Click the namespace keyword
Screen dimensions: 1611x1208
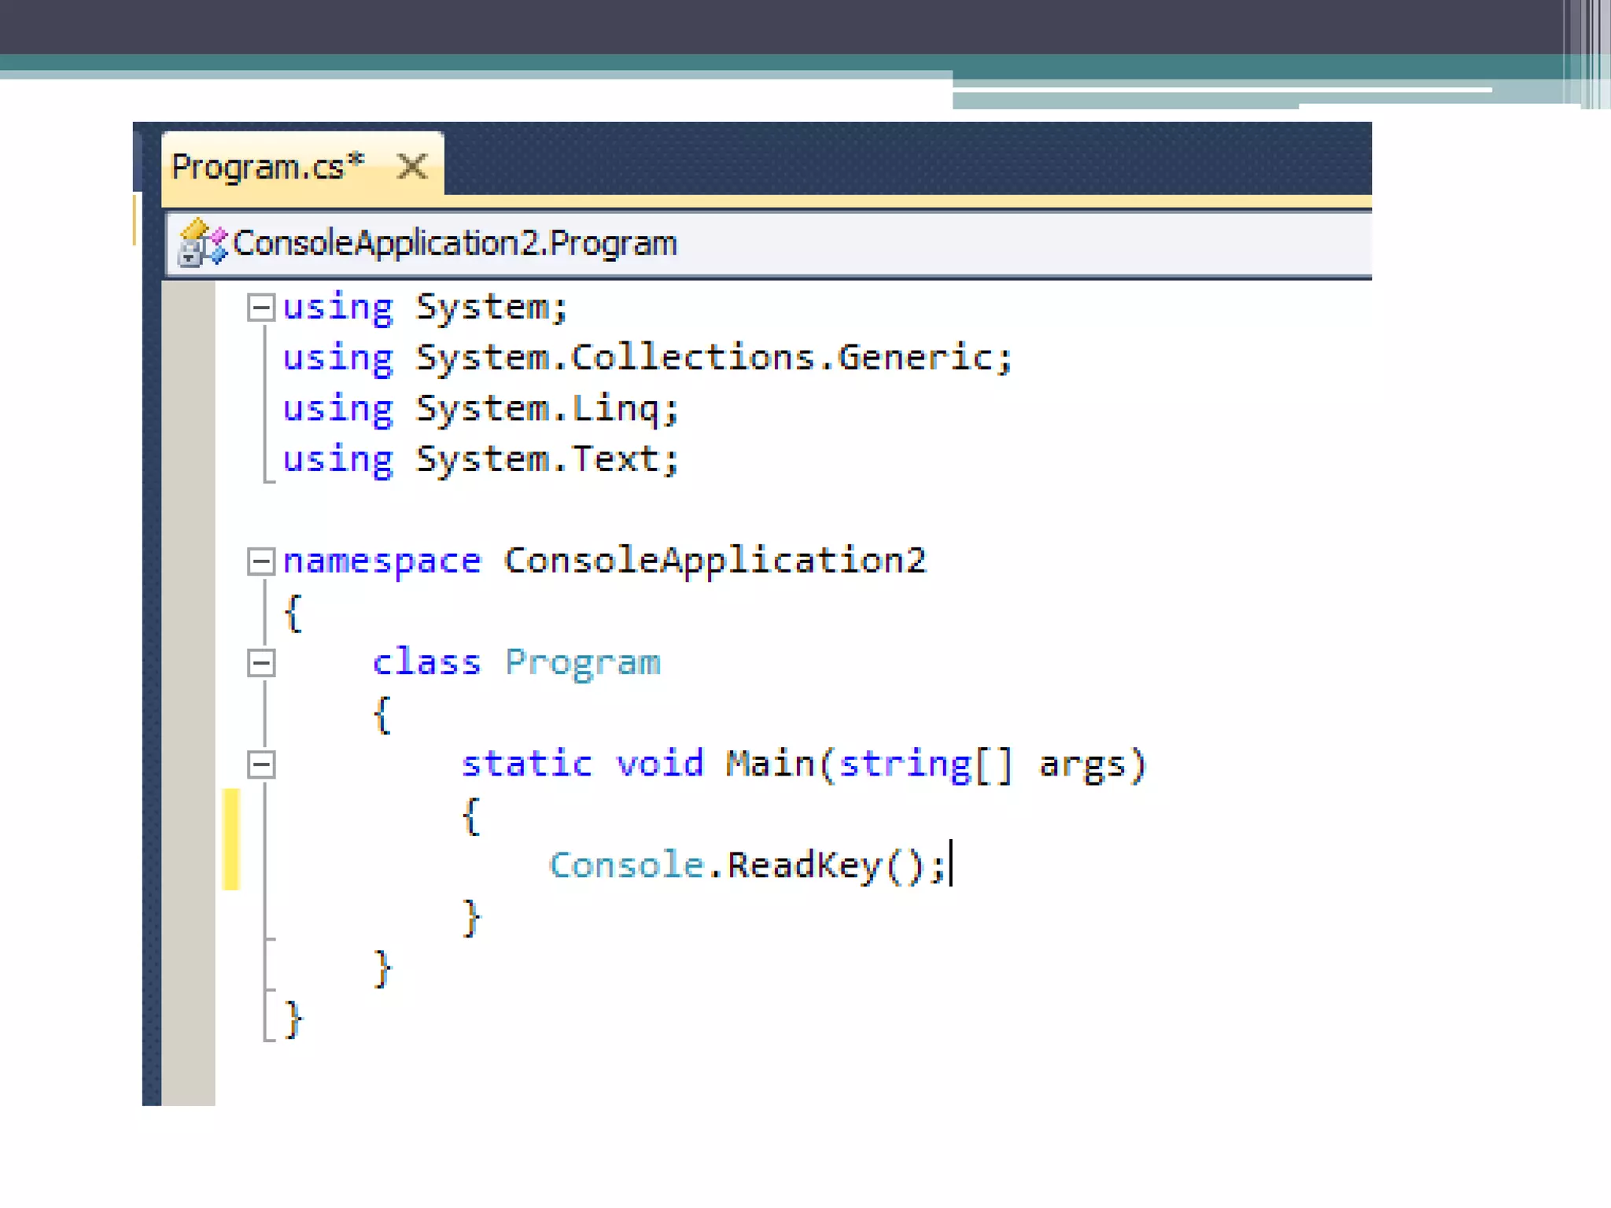click(x=382, y=562)
